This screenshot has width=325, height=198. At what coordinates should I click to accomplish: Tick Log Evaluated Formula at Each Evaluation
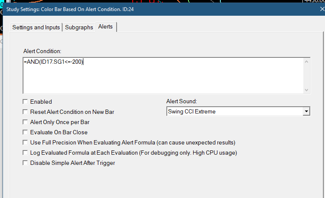[x=26, y=153]
